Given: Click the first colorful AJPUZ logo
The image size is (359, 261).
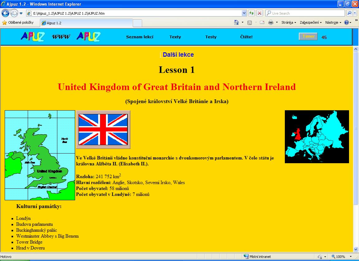Looking at the screenshot, I should [x=32, y=37].
